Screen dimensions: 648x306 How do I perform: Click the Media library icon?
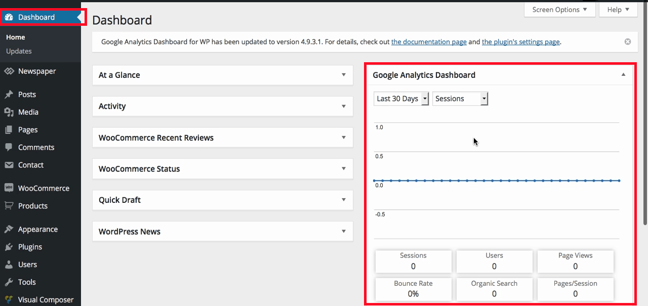point(9,112)
